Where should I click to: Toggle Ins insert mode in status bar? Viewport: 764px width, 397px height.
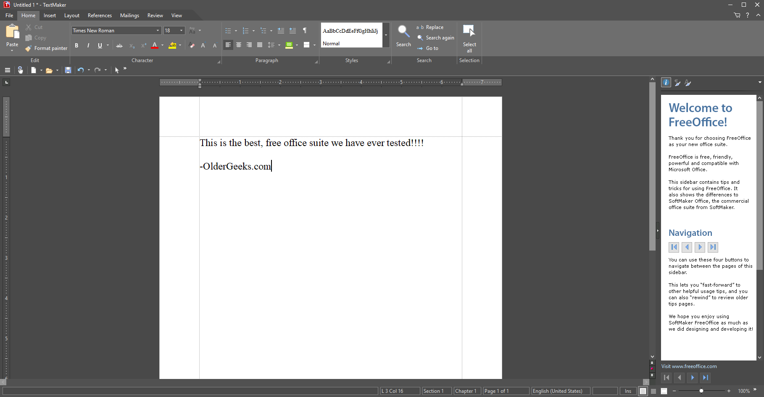point(628,391)
